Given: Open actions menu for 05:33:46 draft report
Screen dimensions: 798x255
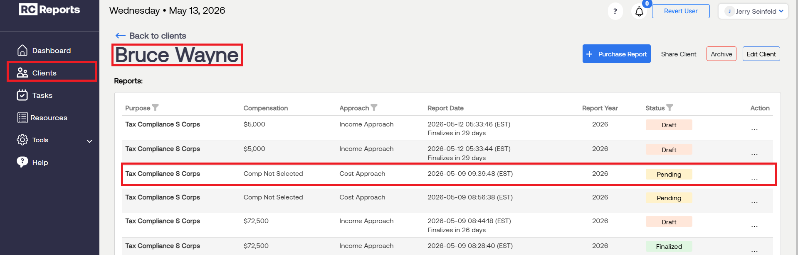Looking at the screenshot, I should [754, 129].
